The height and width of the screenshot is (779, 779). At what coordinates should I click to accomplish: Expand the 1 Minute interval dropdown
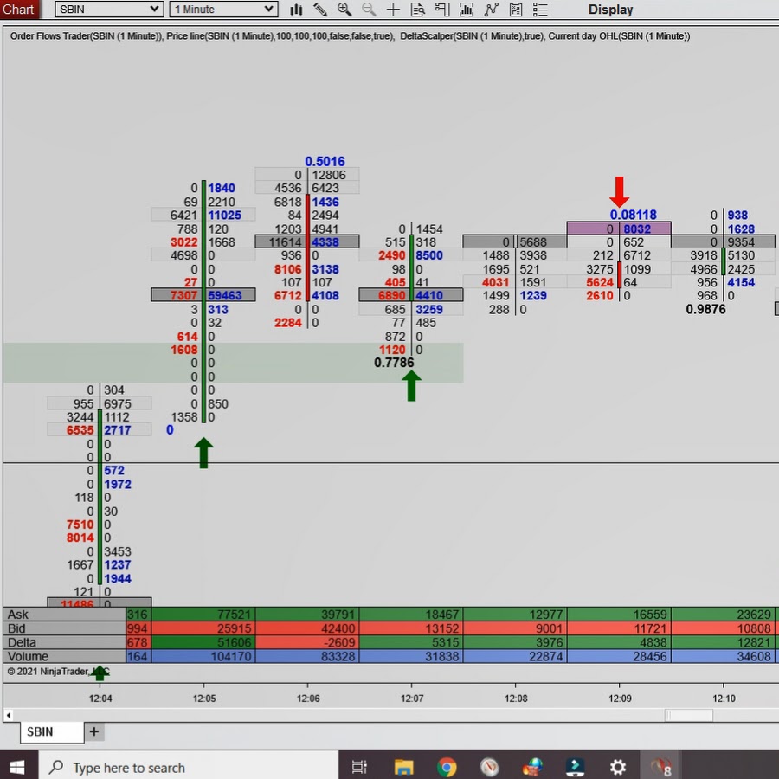268,10
